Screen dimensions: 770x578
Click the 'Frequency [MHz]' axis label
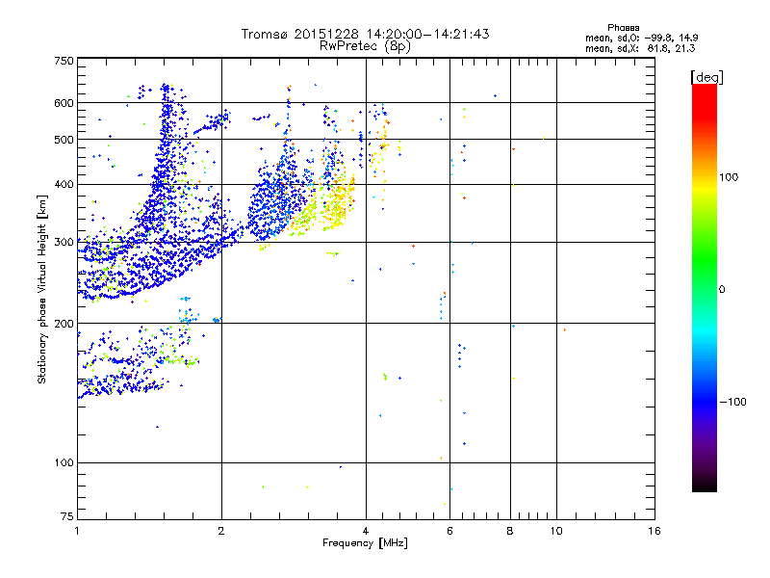[365, 543]
